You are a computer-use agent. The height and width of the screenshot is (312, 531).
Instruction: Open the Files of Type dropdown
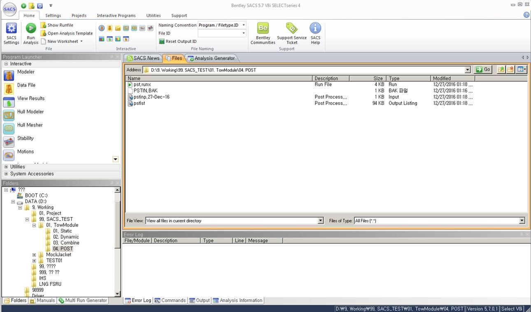522,221
